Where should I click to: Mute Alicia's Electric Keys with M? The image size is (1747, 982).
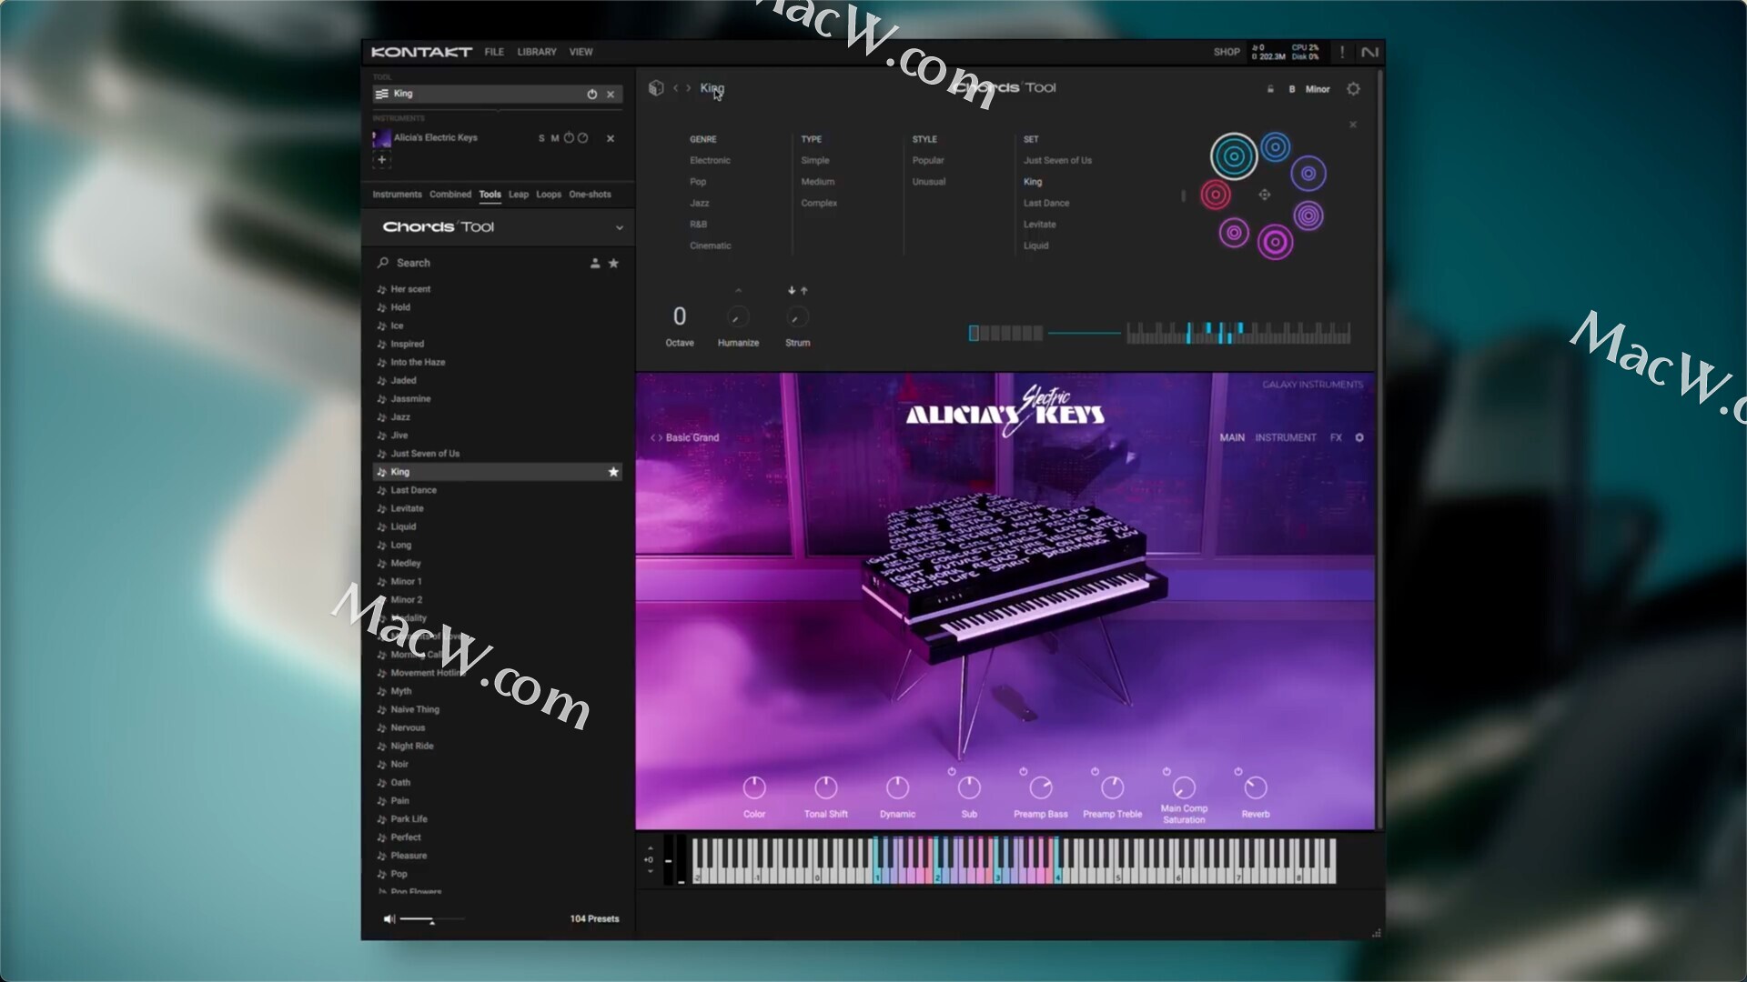coord(555,138)
